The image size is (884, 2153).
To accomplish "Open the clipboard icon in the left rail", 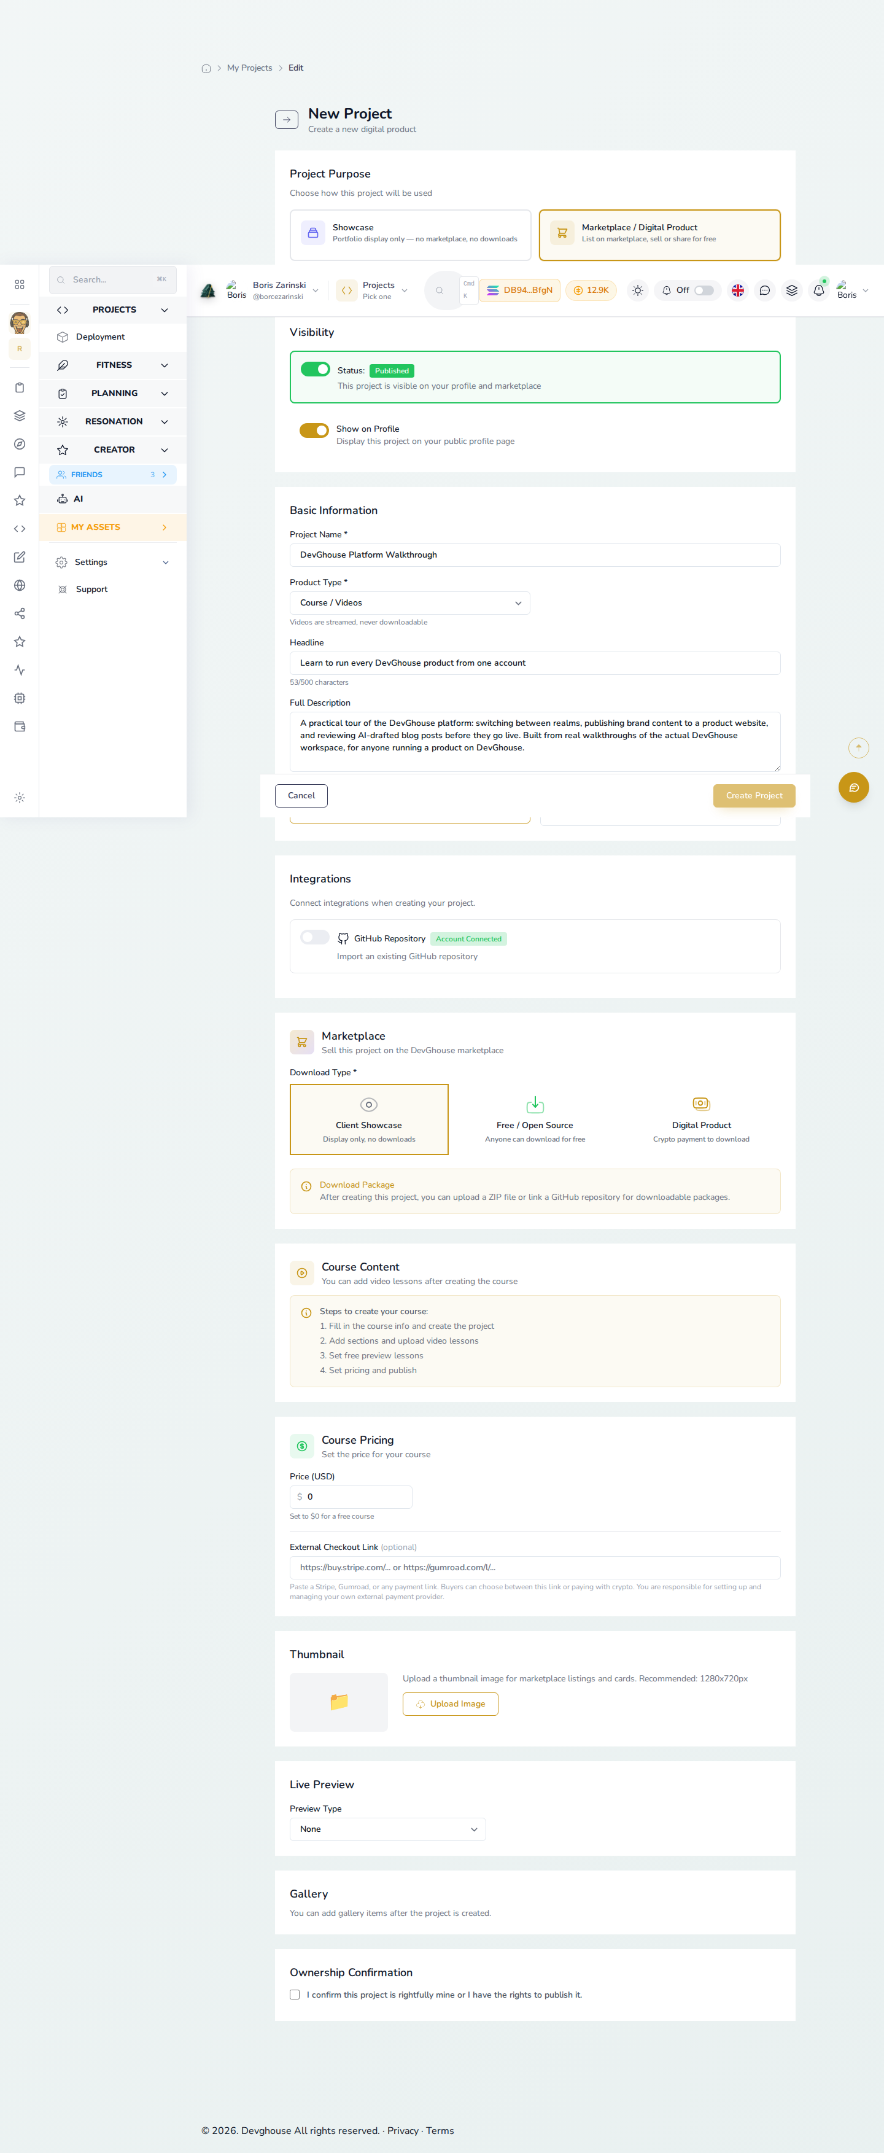I will coord(19,388).
